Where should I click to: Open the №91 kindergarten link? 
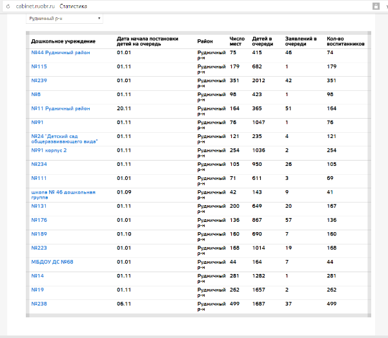pyautogui.click(x=37, y=122)
